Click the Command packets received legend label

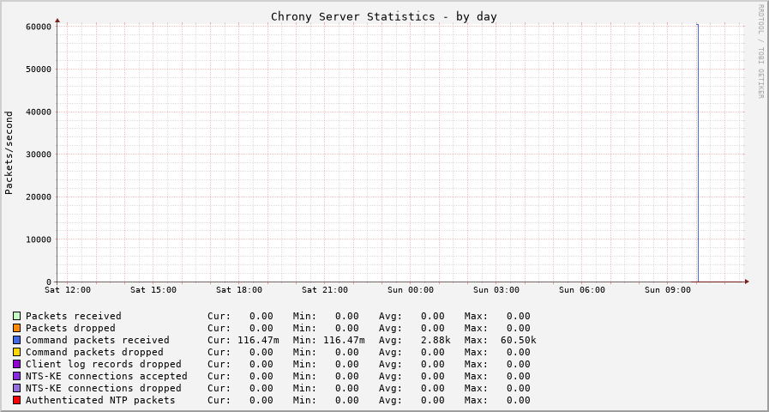point(98,340)
